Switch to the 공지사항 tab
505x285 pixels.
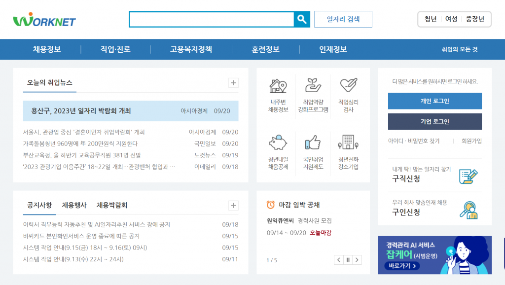[39, 206]
